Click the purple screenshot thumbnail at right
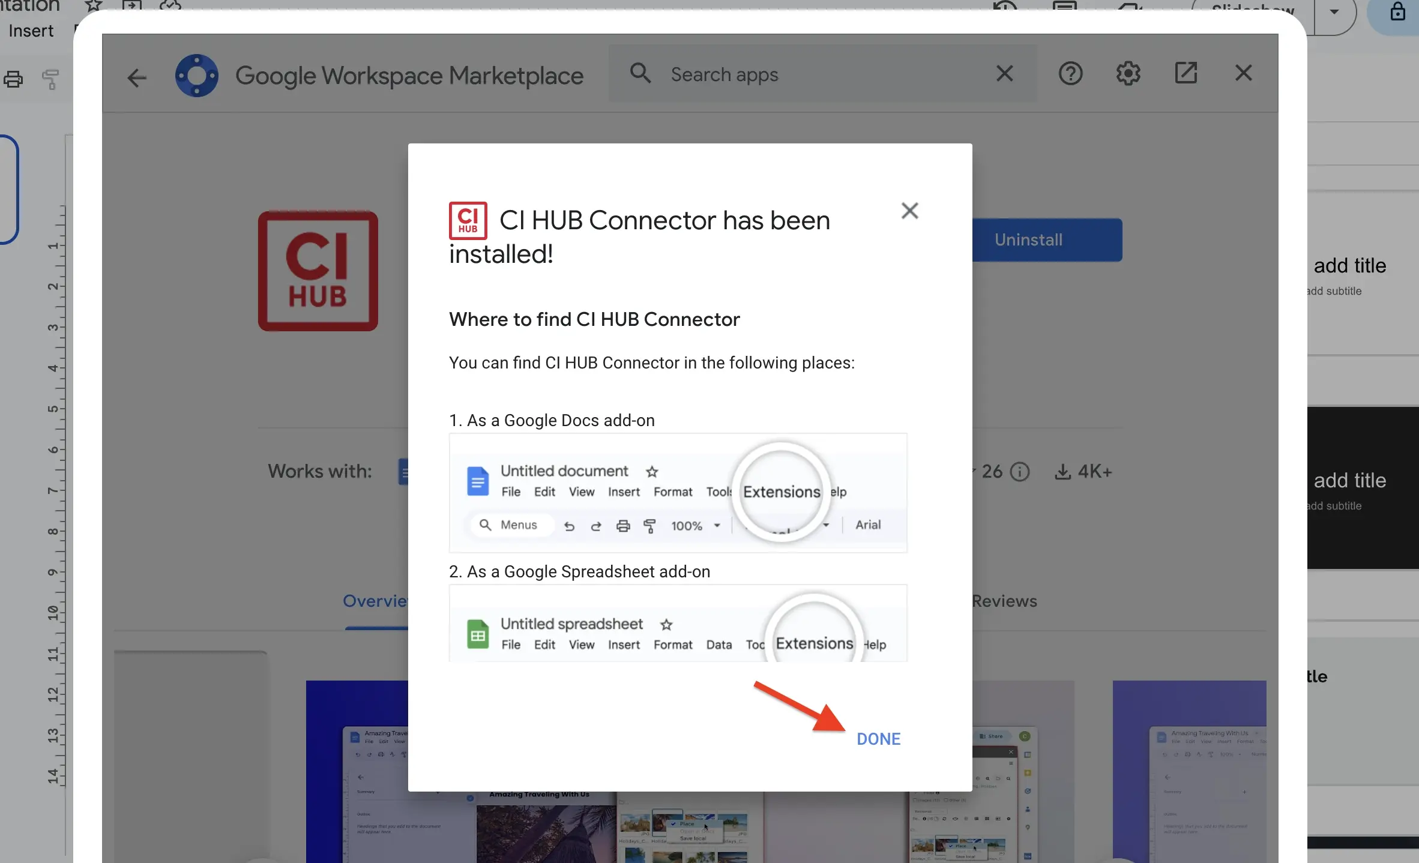 click(1189, 771)
